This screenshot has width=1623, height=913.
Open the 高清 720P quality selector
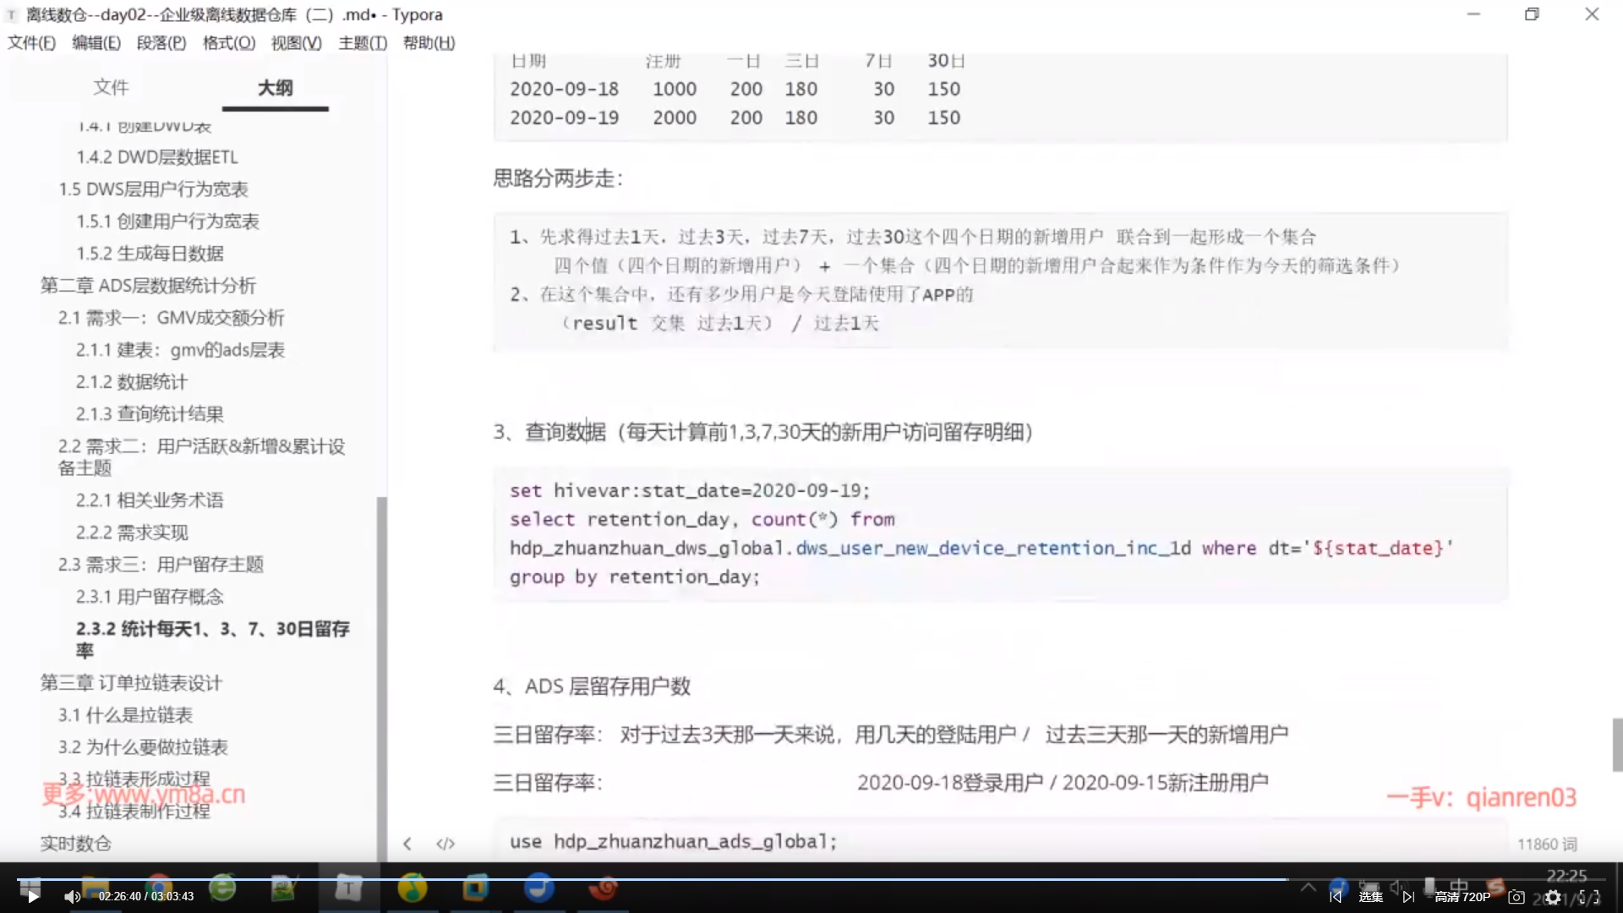1462,897
